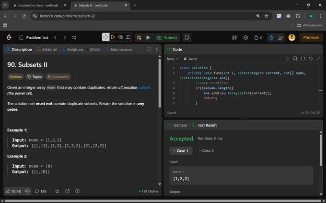Open All Bookmarks folder

pos(309,25)
